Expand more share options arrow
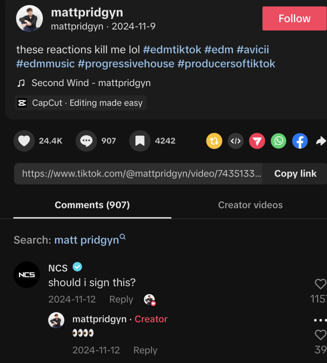 pyautogui.click(x=321, y=141)
